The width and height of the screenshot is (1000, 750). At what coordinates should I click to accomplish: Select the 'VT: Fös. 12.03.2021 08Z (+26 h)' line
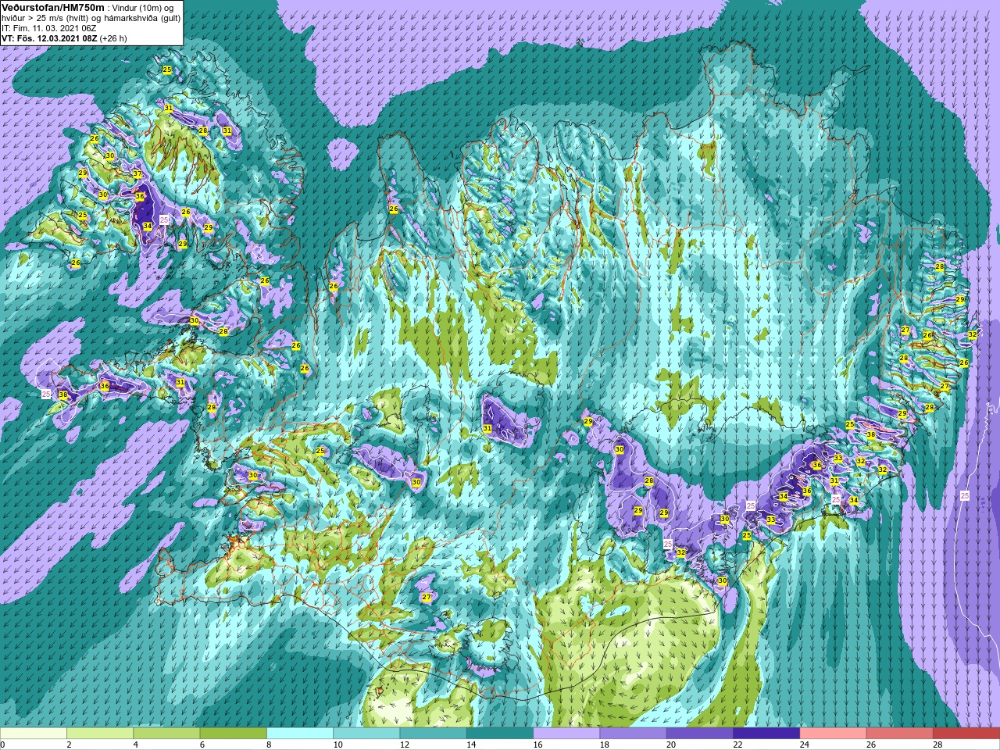pyautogui.click(x=64, y=38)
